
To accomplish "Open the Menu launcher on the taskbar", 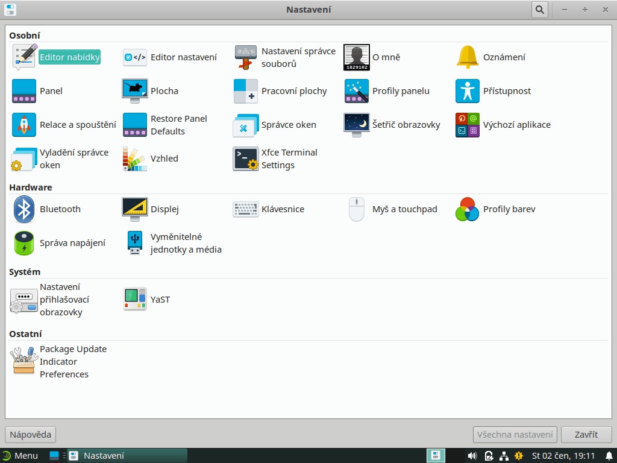I will pyautogui.click(x=20, y=456).
